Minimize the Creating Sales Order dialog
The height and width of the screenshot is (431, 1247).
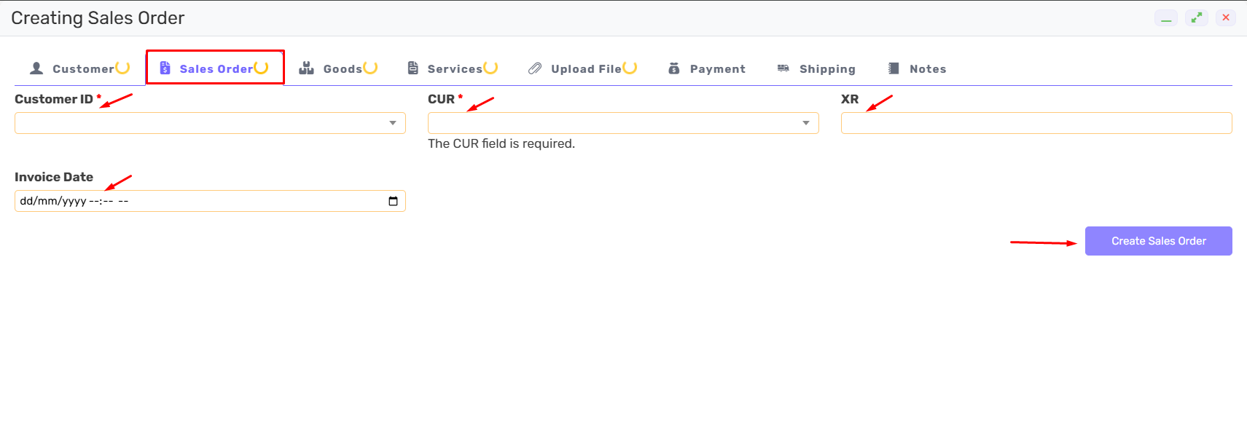coord(1166,17)
